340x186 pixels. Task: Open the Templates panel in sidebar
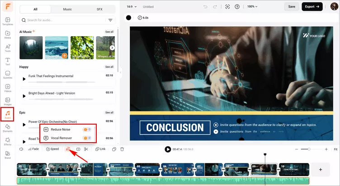coord(8,21)
